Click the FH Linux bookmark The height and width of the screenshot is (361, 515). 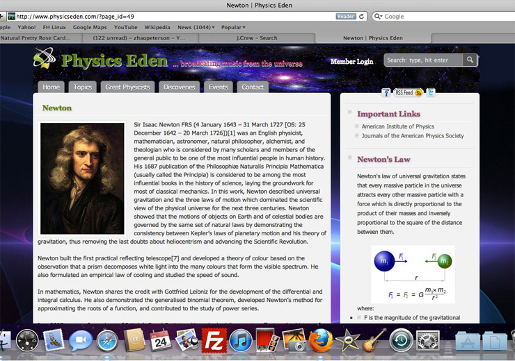(54, 27)
